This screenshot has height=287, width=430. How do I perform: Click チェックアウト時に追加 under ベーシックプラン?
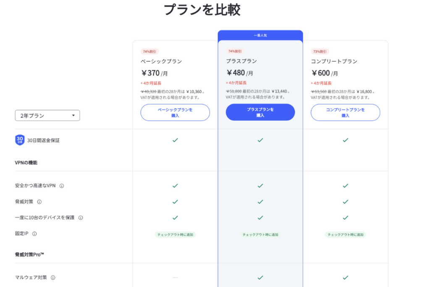pos(175,234)
